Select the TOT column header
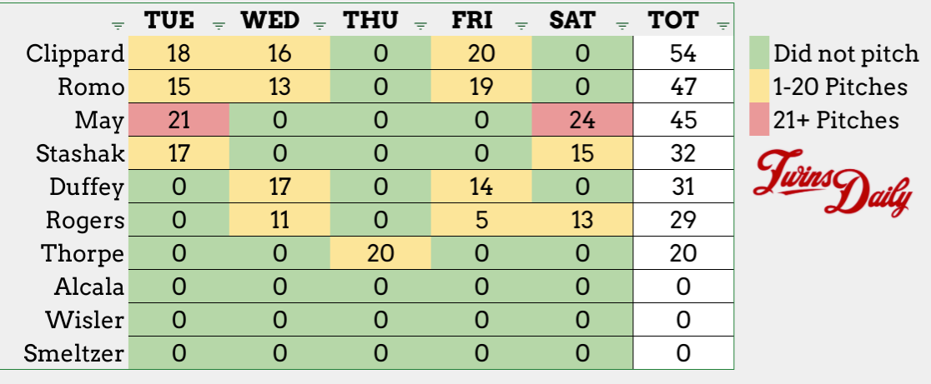 coord(673,21)
